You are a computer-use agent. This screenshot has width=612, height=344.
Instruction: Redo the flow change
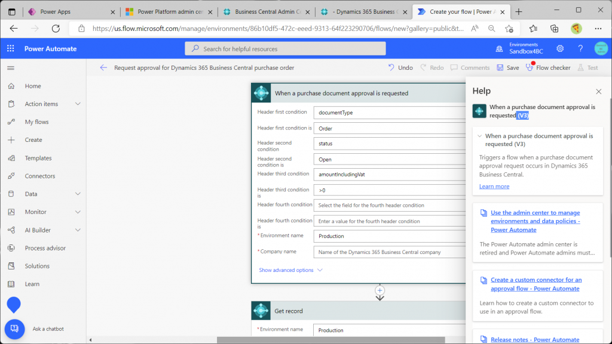click(432, 68)
